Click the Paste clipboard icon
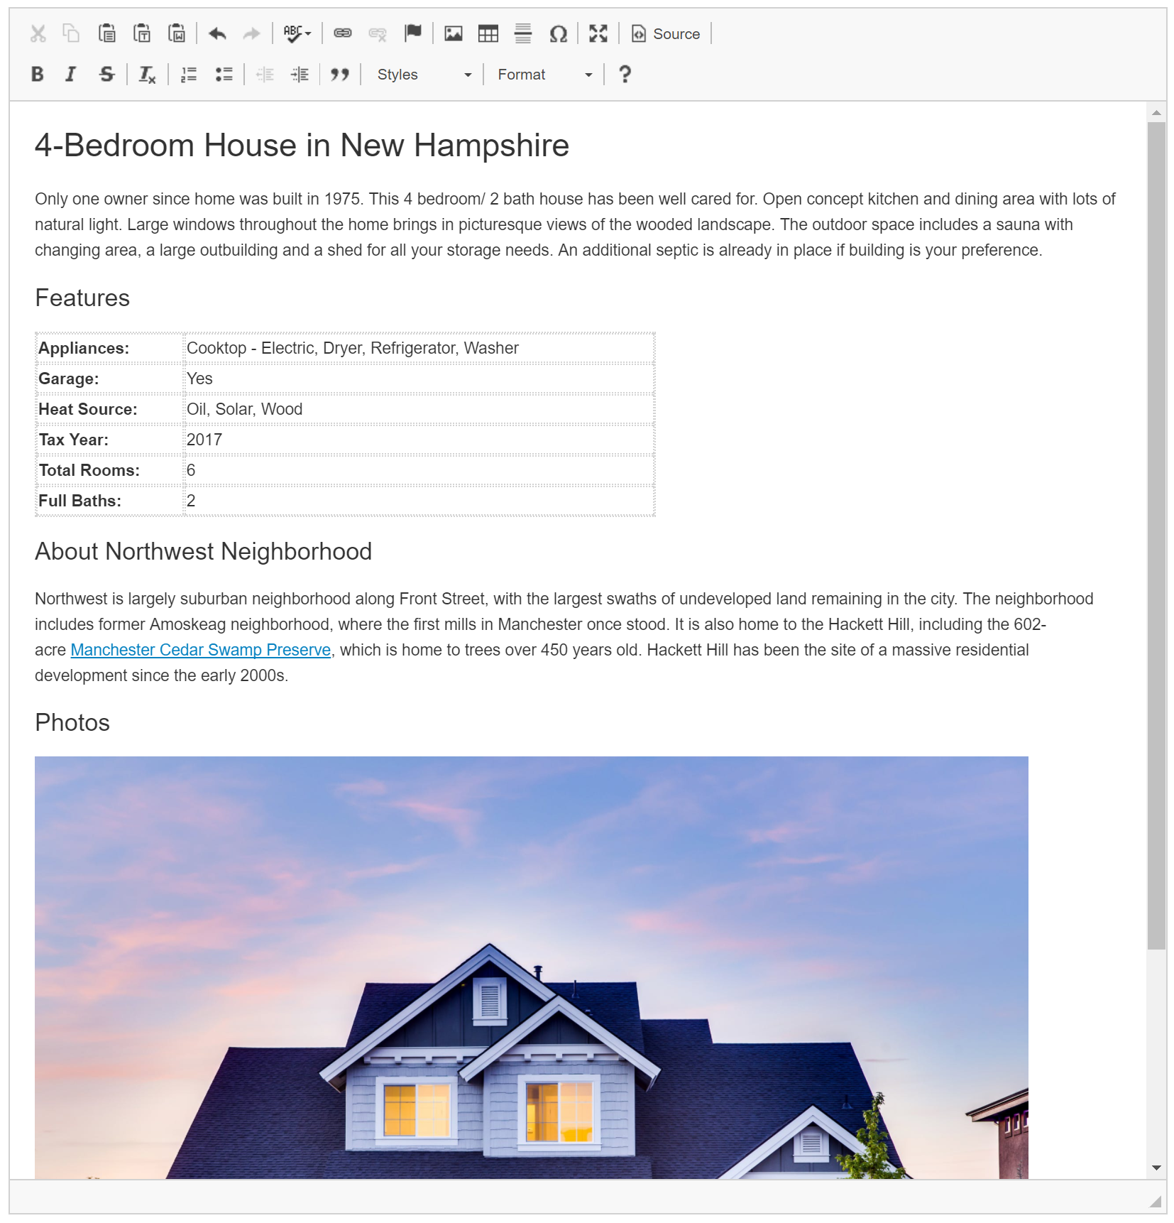 (x=106, y=33)
